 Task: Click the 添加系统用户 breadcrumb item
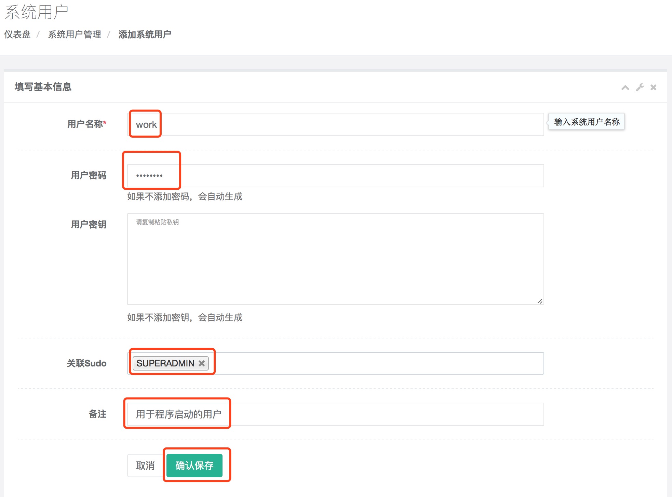(145, 35)
